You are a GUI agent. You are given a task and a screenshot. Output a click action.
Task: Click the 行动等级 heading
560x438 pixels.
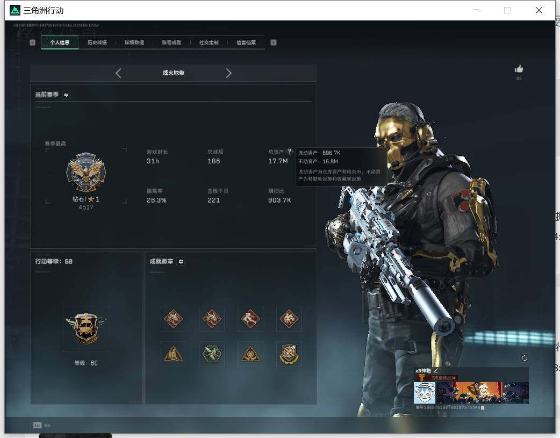(x=54, y=262)
